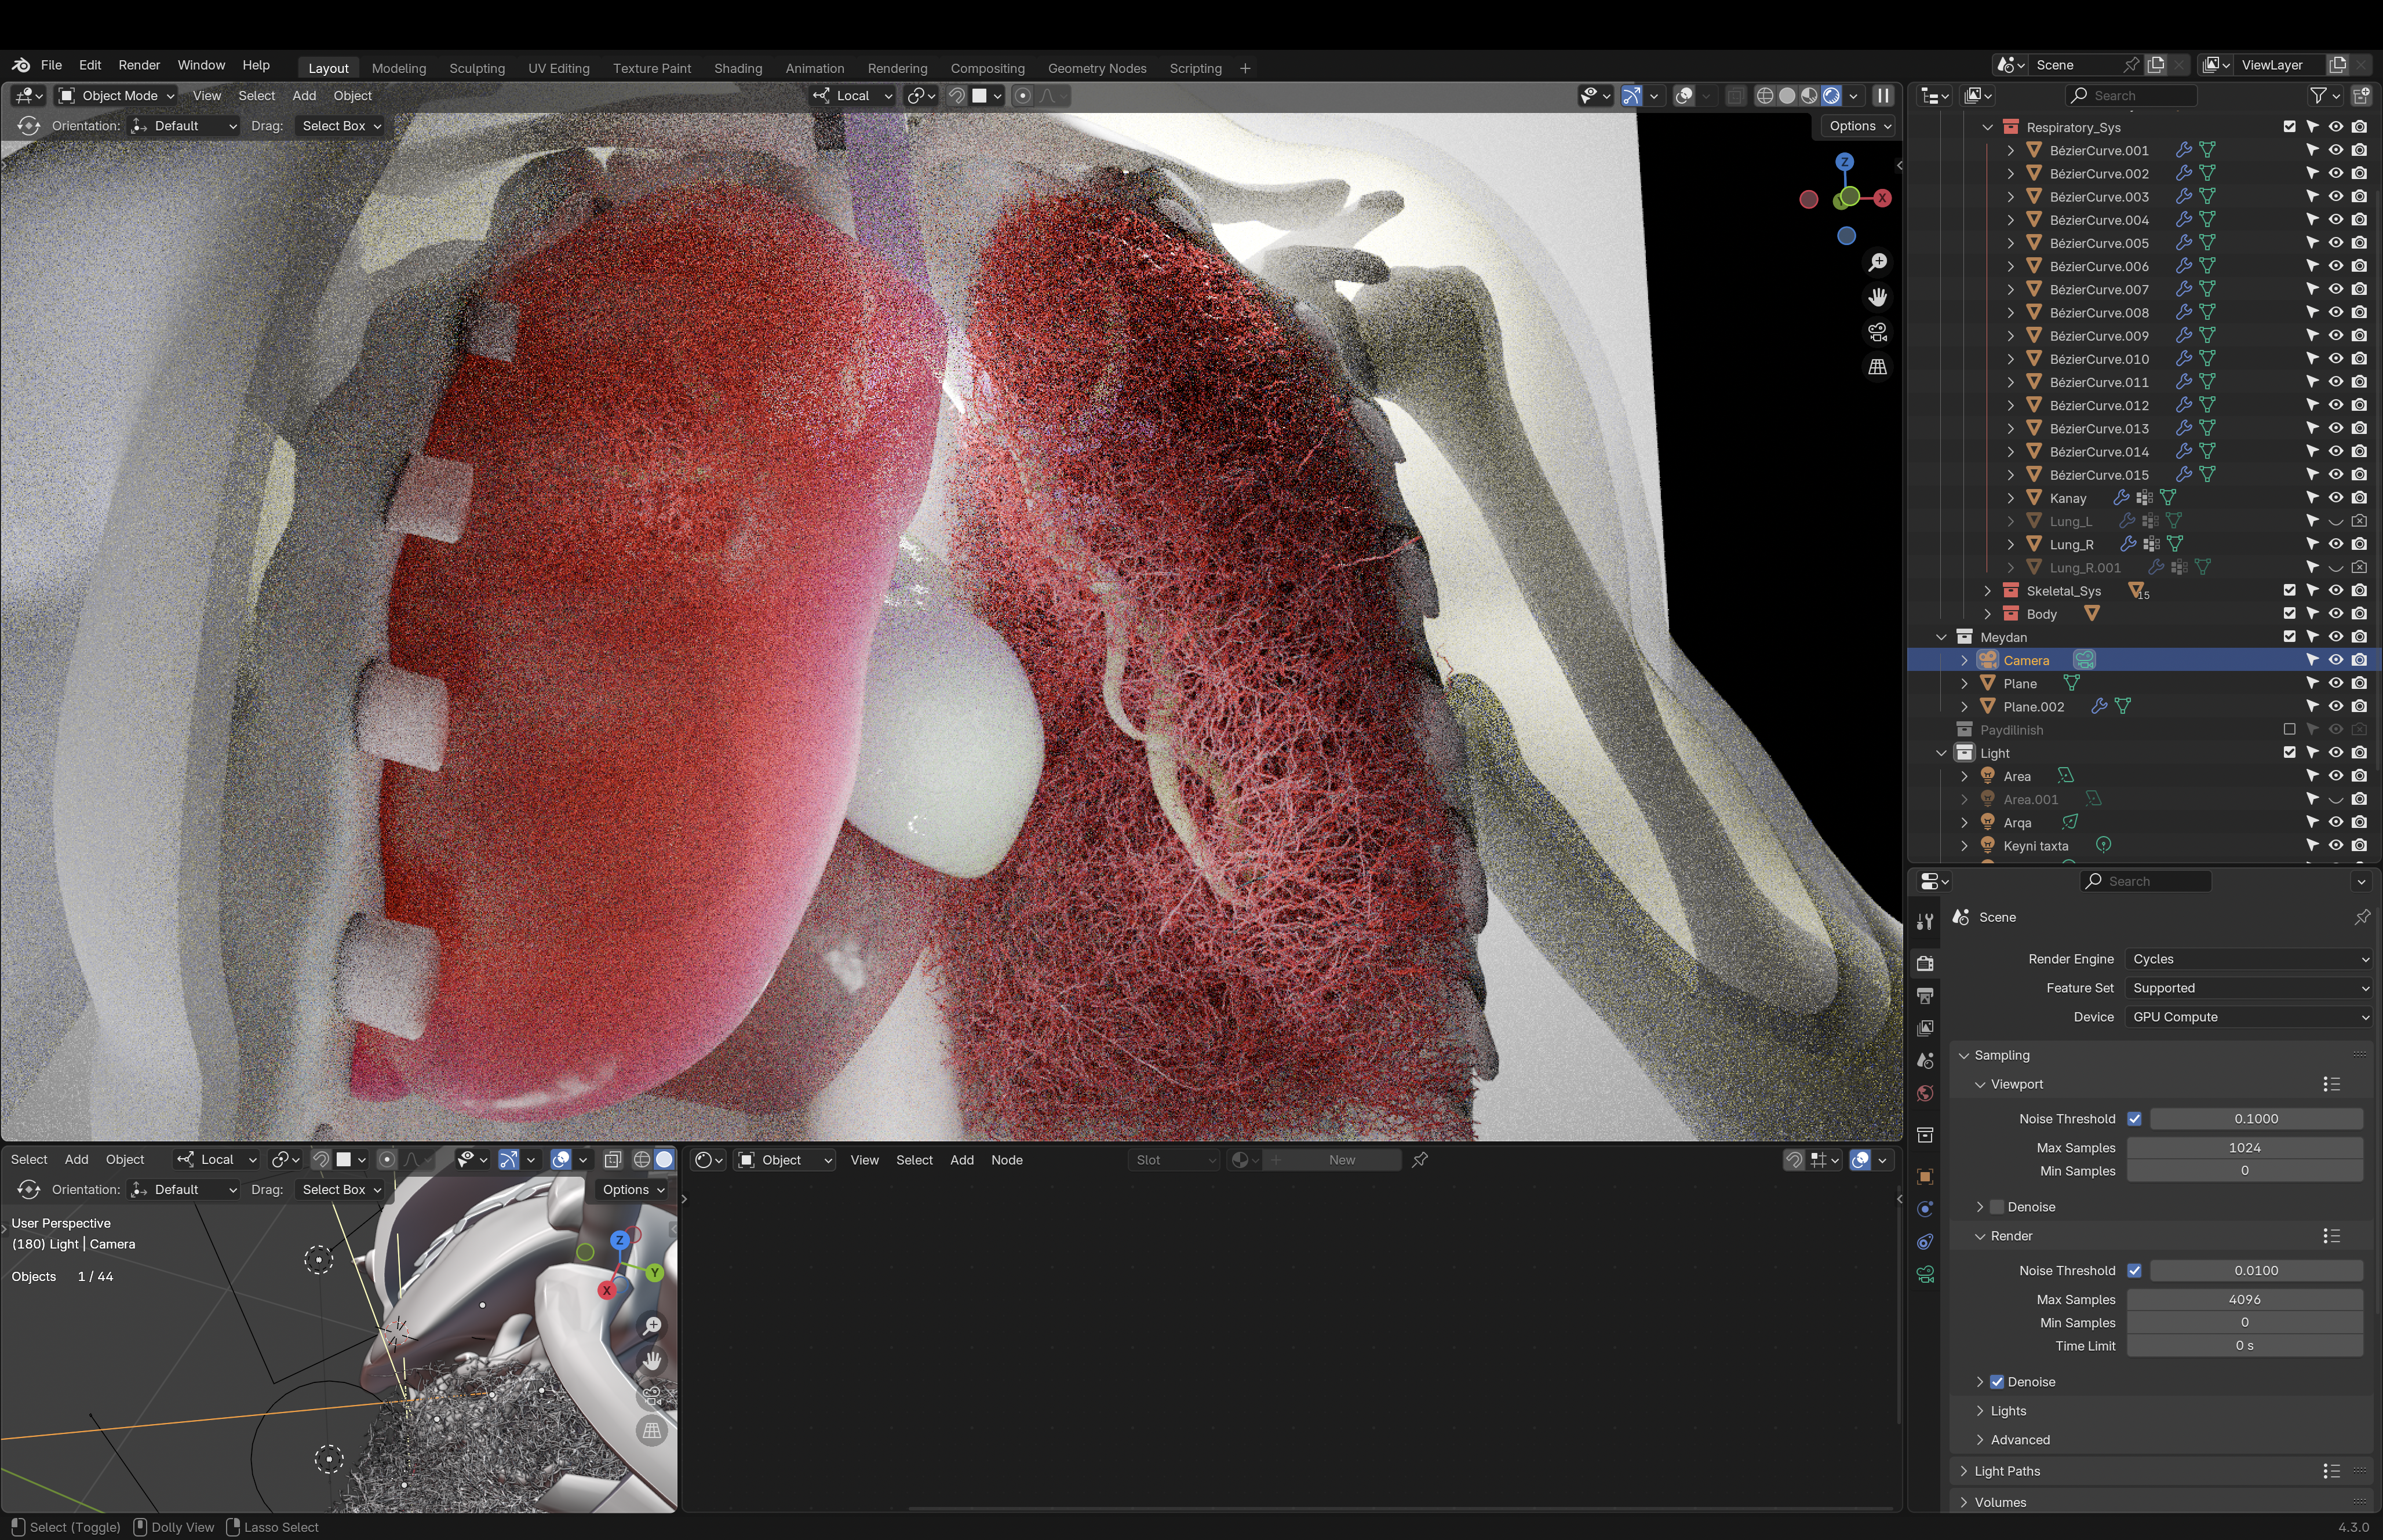The height and width of the screenshot is (1540, 2383).
Task: Collapse the Respiratory_Sys collection
Action: coord(1988,127)
